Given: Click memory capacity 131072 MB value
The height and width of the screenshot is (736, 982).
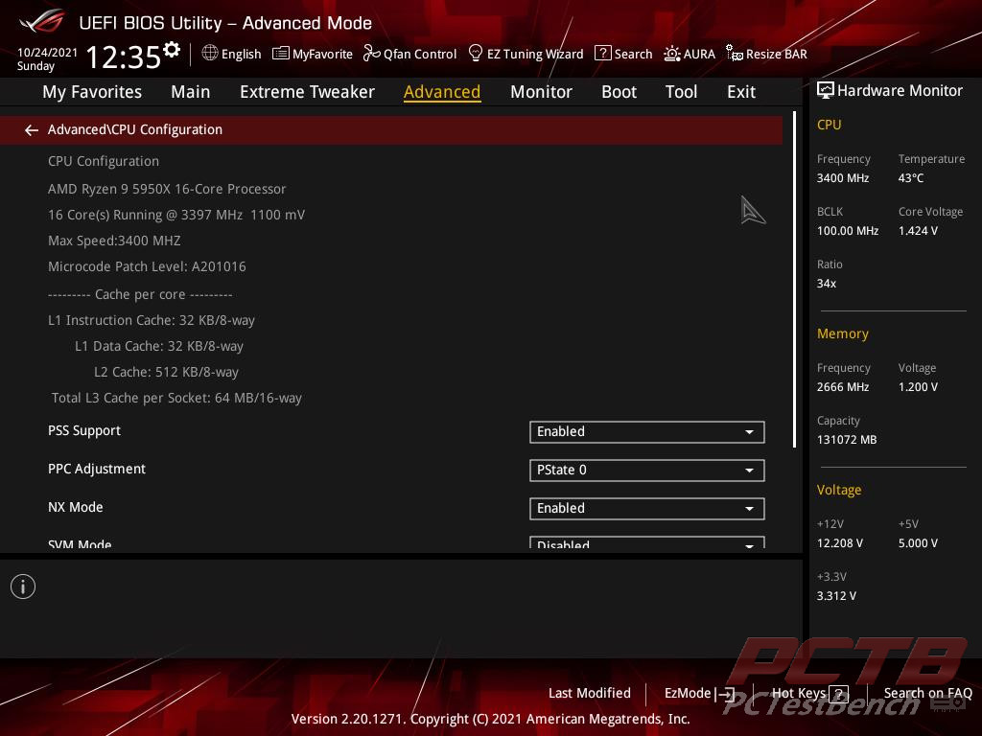Looking at the screenshot, I should pyautogui.click(x=846, y=439).
